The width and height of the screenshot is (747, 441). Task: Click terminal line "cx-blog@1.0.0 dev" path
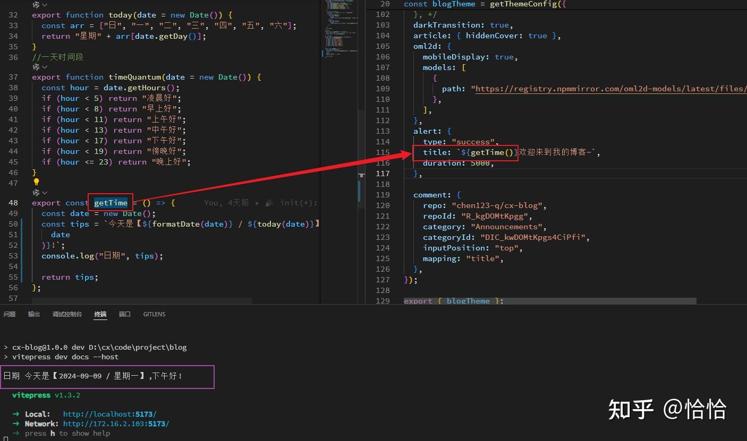tap(99, 347)
